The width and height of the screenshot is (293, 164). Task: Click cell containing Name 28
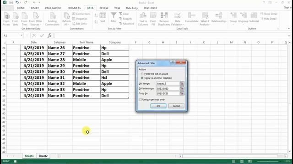pyautogui.click(x=60, y=60)
